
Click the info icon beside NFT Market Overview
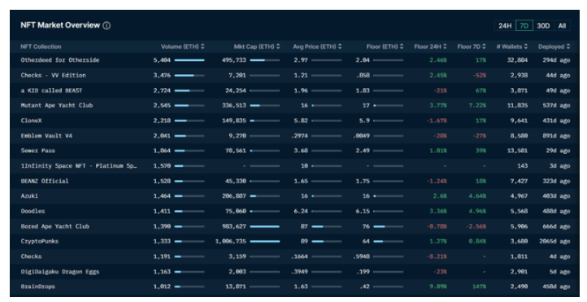click(107, 25)
